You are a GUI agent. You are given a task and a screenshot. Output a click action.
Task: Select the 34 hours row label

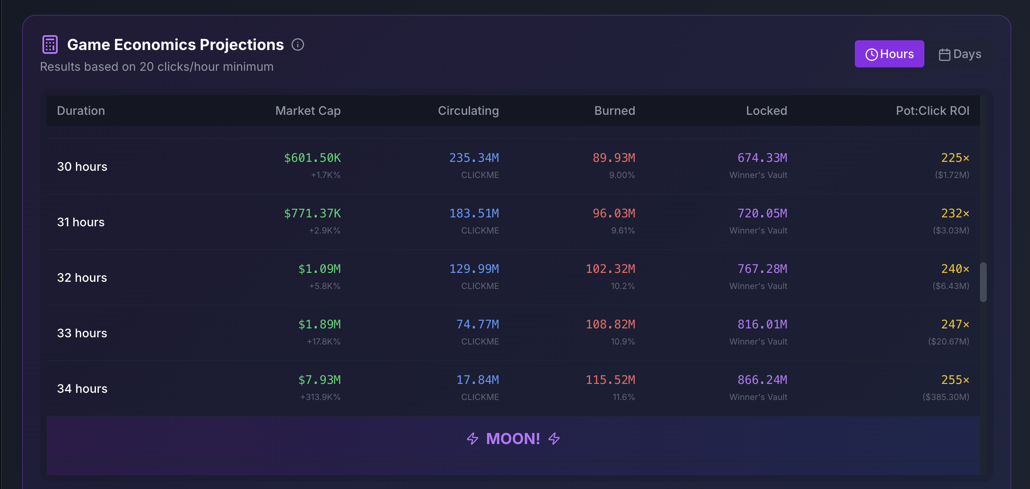(x=82, y=389)
